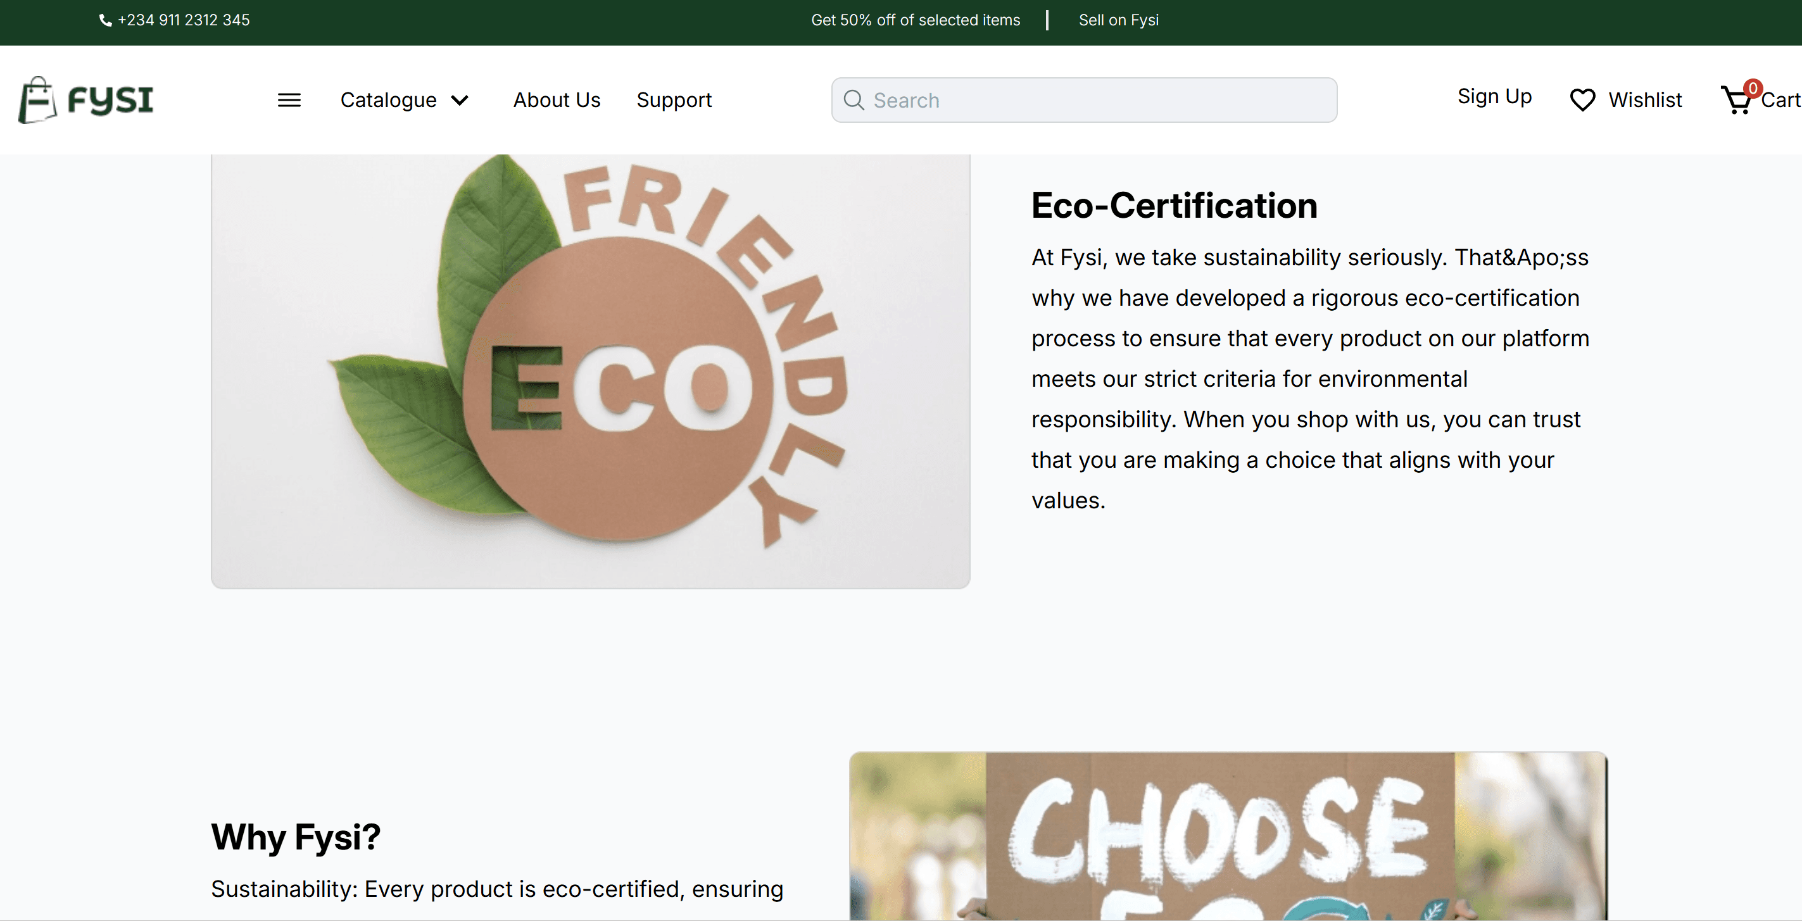
Task: Click the Cart text label
Action: click(1780, 100)
